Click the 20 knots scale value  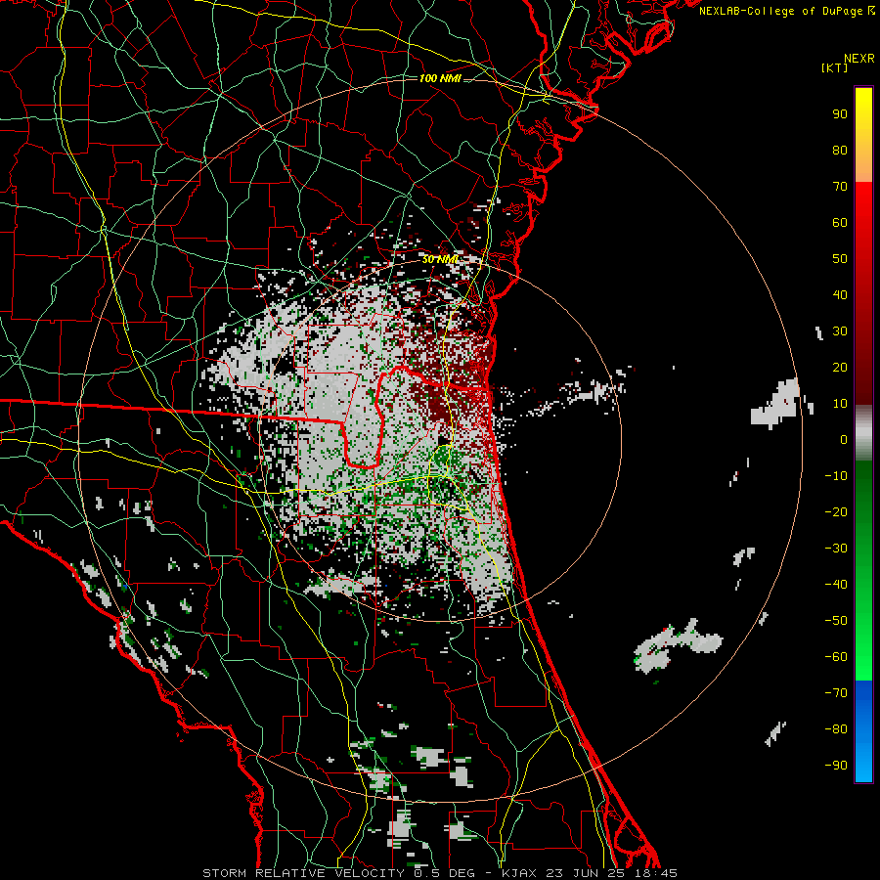840,368
